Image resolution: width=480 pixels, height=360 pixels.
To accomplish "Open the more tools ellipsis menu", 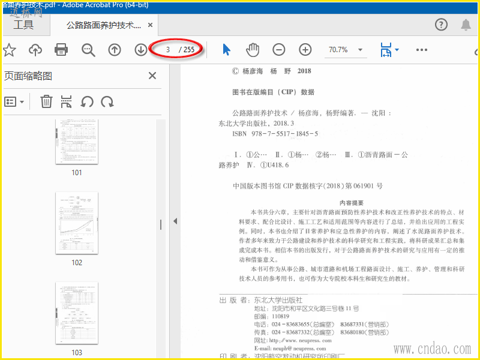I will click(x=422, y=50).
